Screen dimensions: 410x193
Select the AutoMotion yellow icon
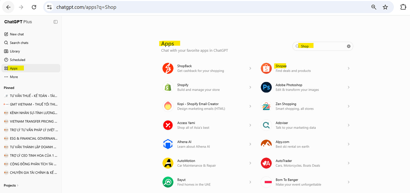[168, 163]
